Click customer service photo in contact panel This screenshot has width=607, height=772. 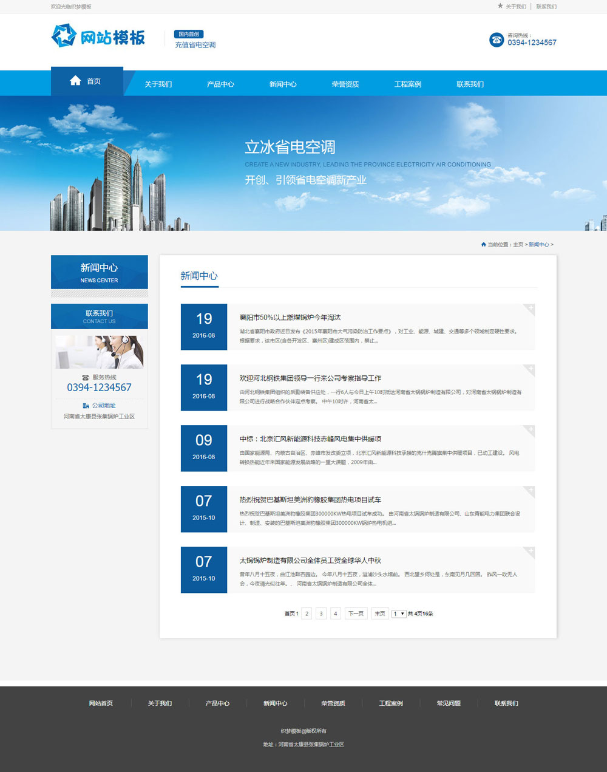[100, 351]
